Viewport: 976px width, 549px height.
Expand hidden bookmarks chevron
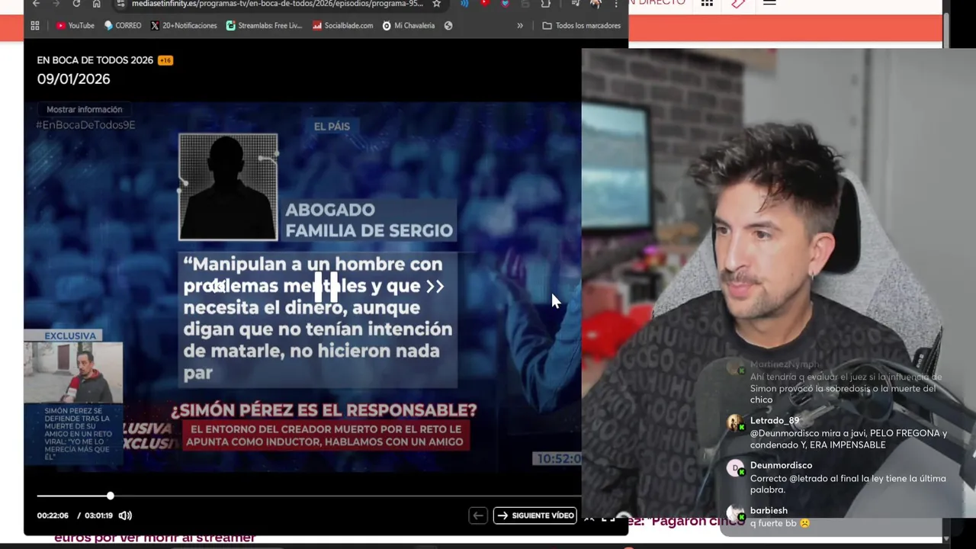pos(520,26)
